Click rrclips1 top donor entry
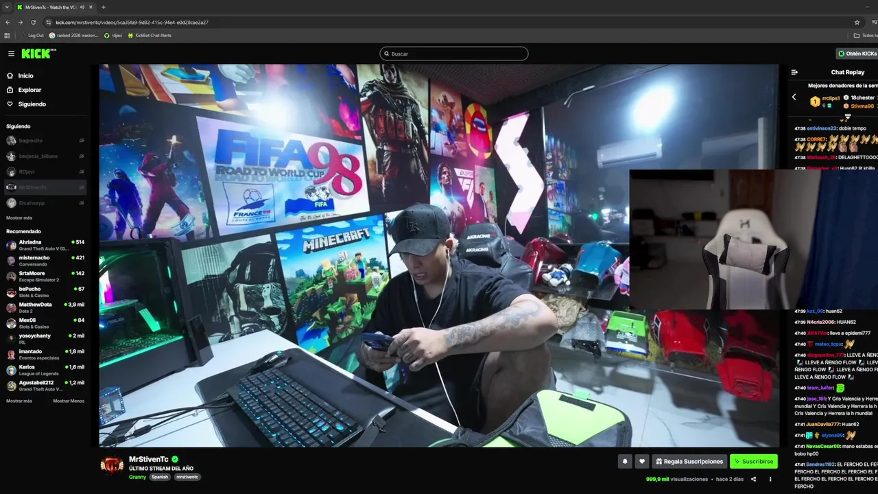The width and height of the screenshot is (878, 494). [x=825, y=101]
